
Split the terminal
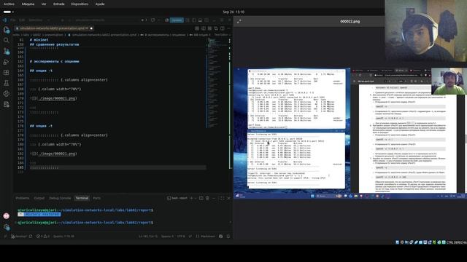pyautogui.click(x=201, y=198)
